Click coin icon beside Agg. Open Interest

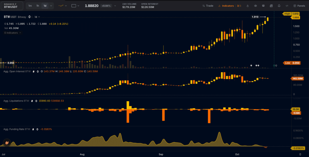(33, 71)
